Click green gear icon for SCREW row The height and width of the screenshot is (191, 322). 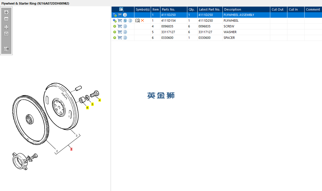115,27
